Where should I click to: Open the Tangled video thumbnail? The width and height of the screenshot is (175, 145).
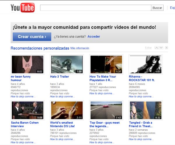point(146,110)
